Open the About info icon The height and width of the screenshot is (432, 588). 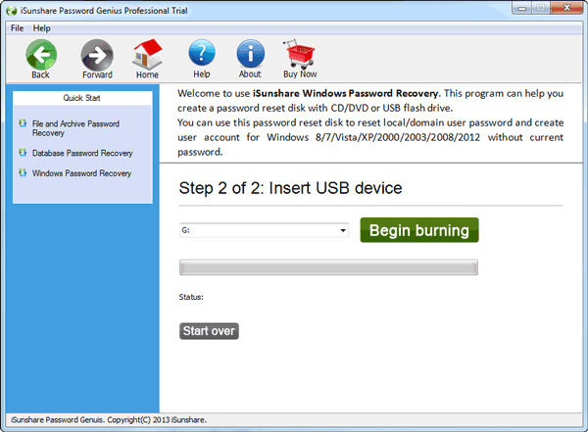click(250, 53)
